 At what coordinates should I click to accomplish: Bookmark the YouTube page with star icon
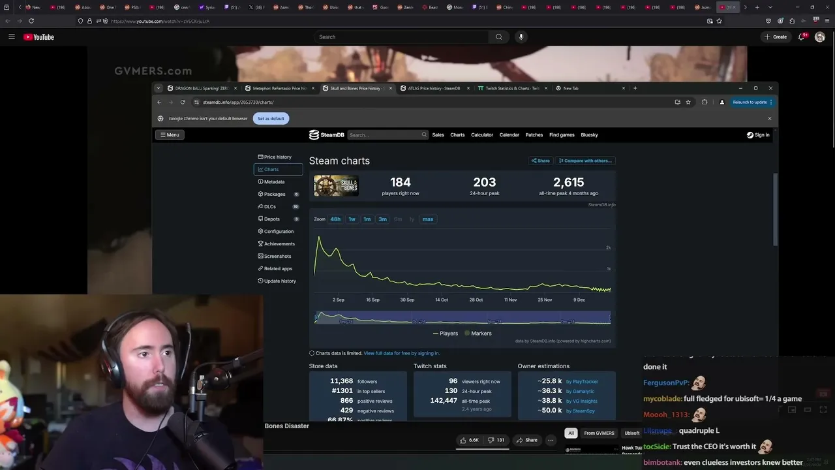click(x=720, y=21)
